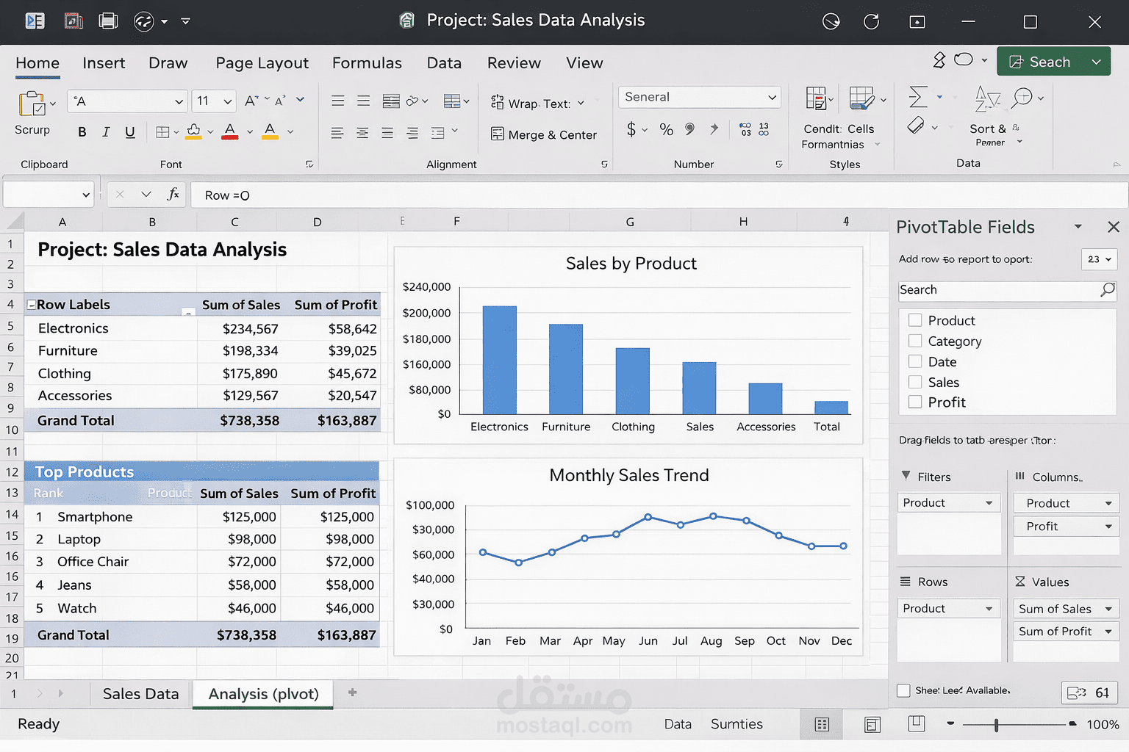Enable the Sales field checkbox
The width and height of the screenshot is (1129, 752).
tap(915, 382)
